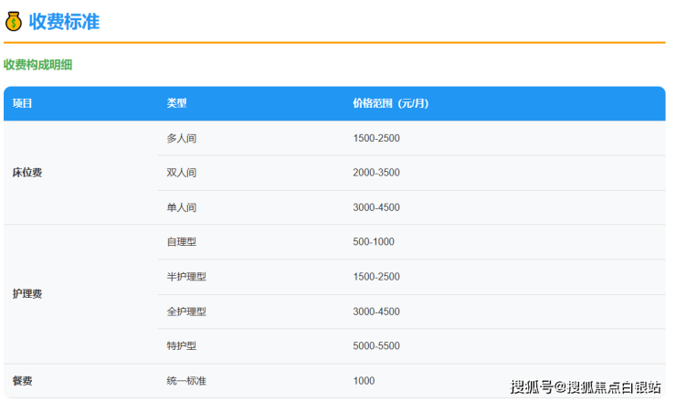Viewport: 676px width, 402px height.
Task: Click the 单人间 type cell
Action: coord(182,207)
